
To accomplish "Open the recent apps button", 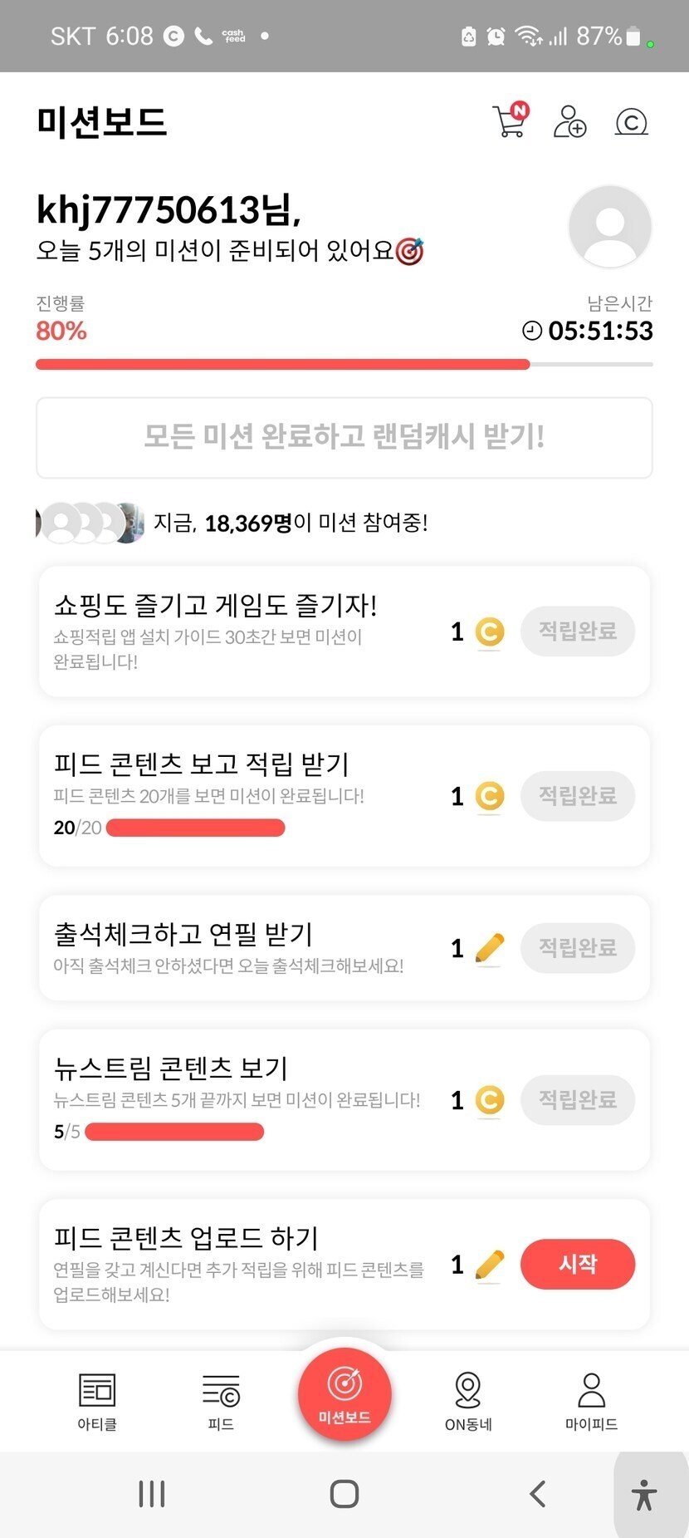I will [152, 1493].
